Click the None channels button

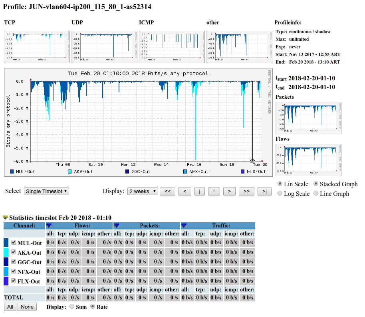click(x=27, y=307)
